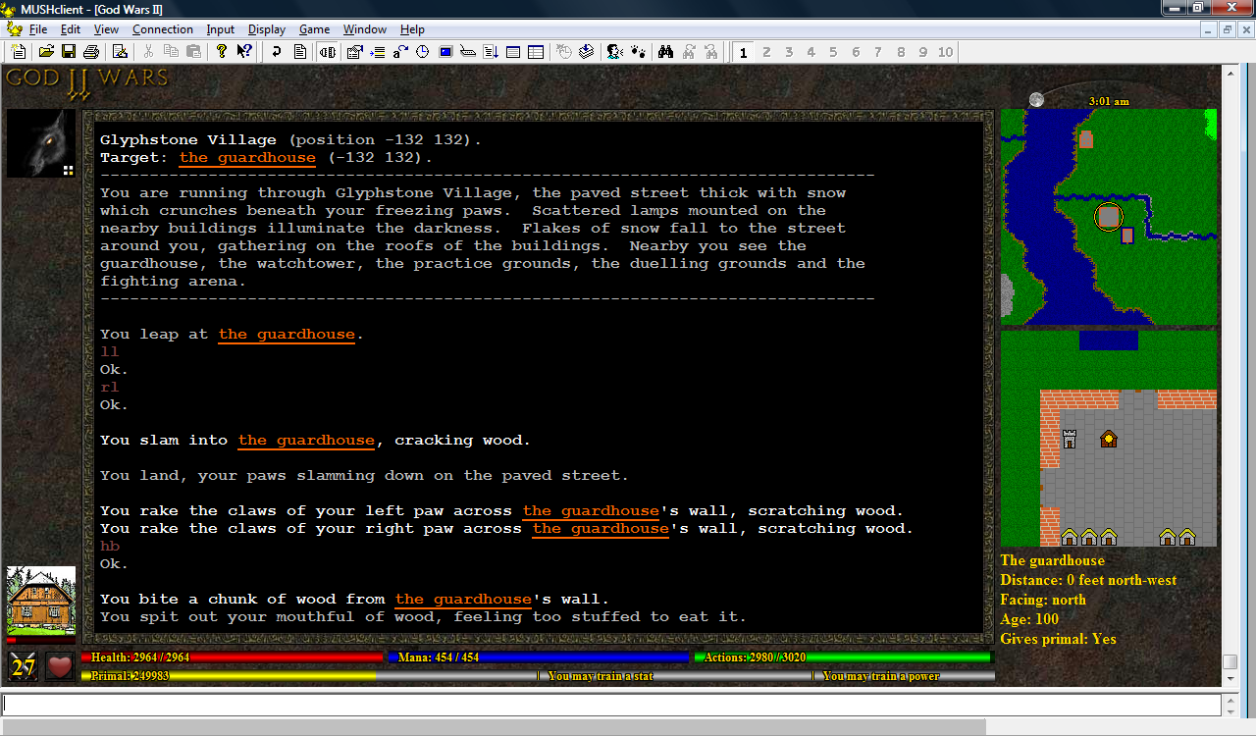1256x736 pixels.
Task: Click the moon icon beside the clock
Action: click(1036, 99)
